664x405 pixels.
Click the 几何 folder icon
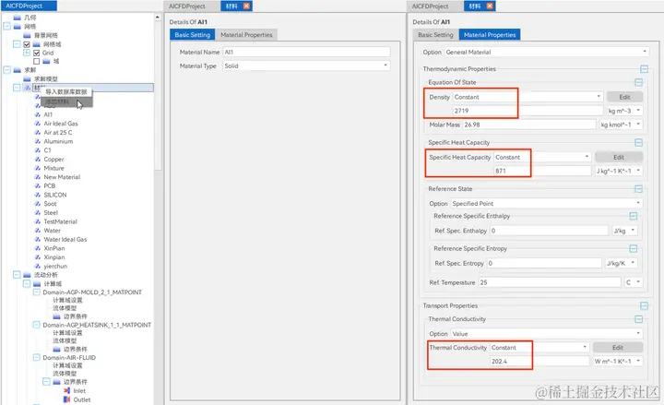17,18
